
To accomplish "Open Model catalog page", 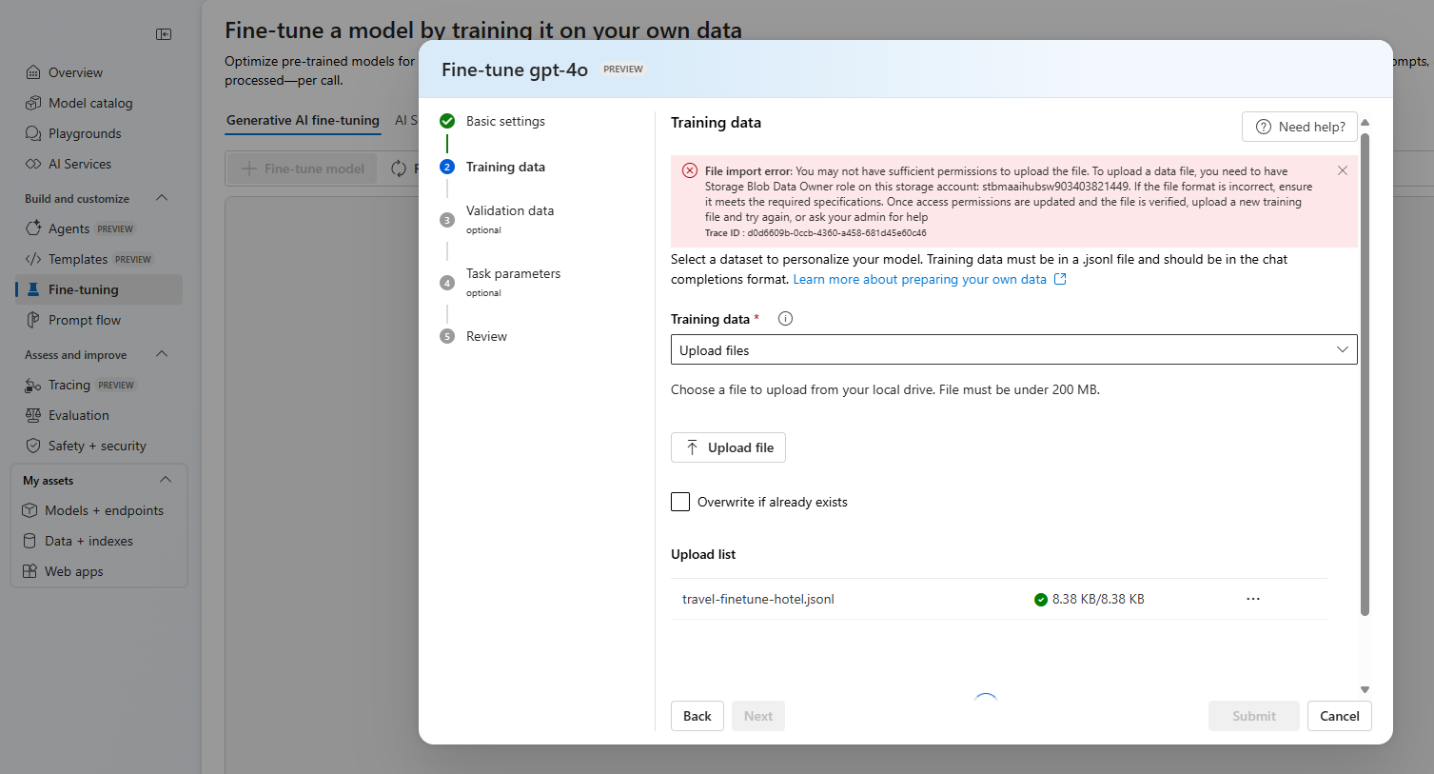I will coord(90,103).
